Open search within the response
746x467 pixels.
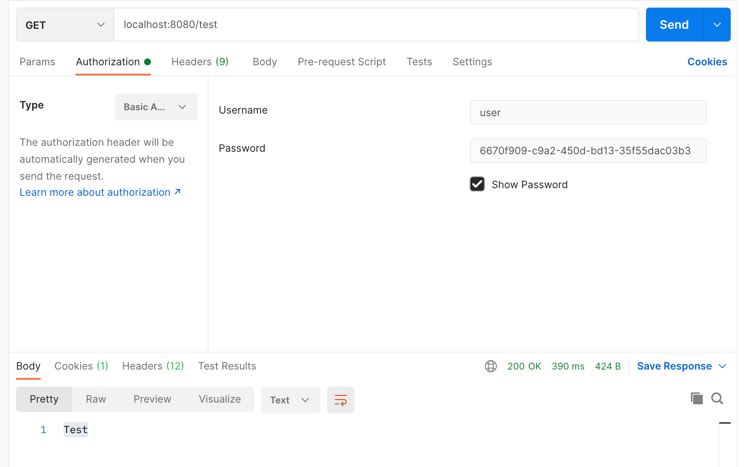(717, 398)
